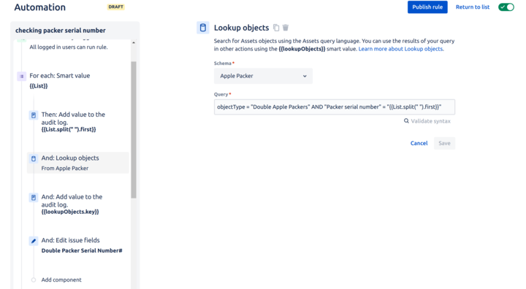Open Learn more about Lookup objects link
Viewport: 526px width, 289px height.
401,49
